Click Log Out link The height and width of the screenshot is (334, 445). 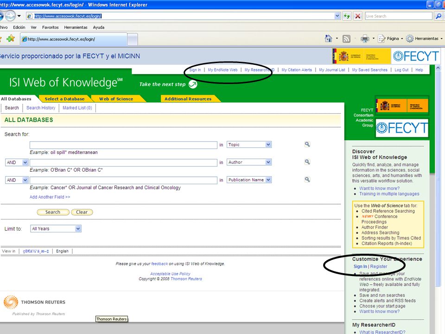point(401,70)
